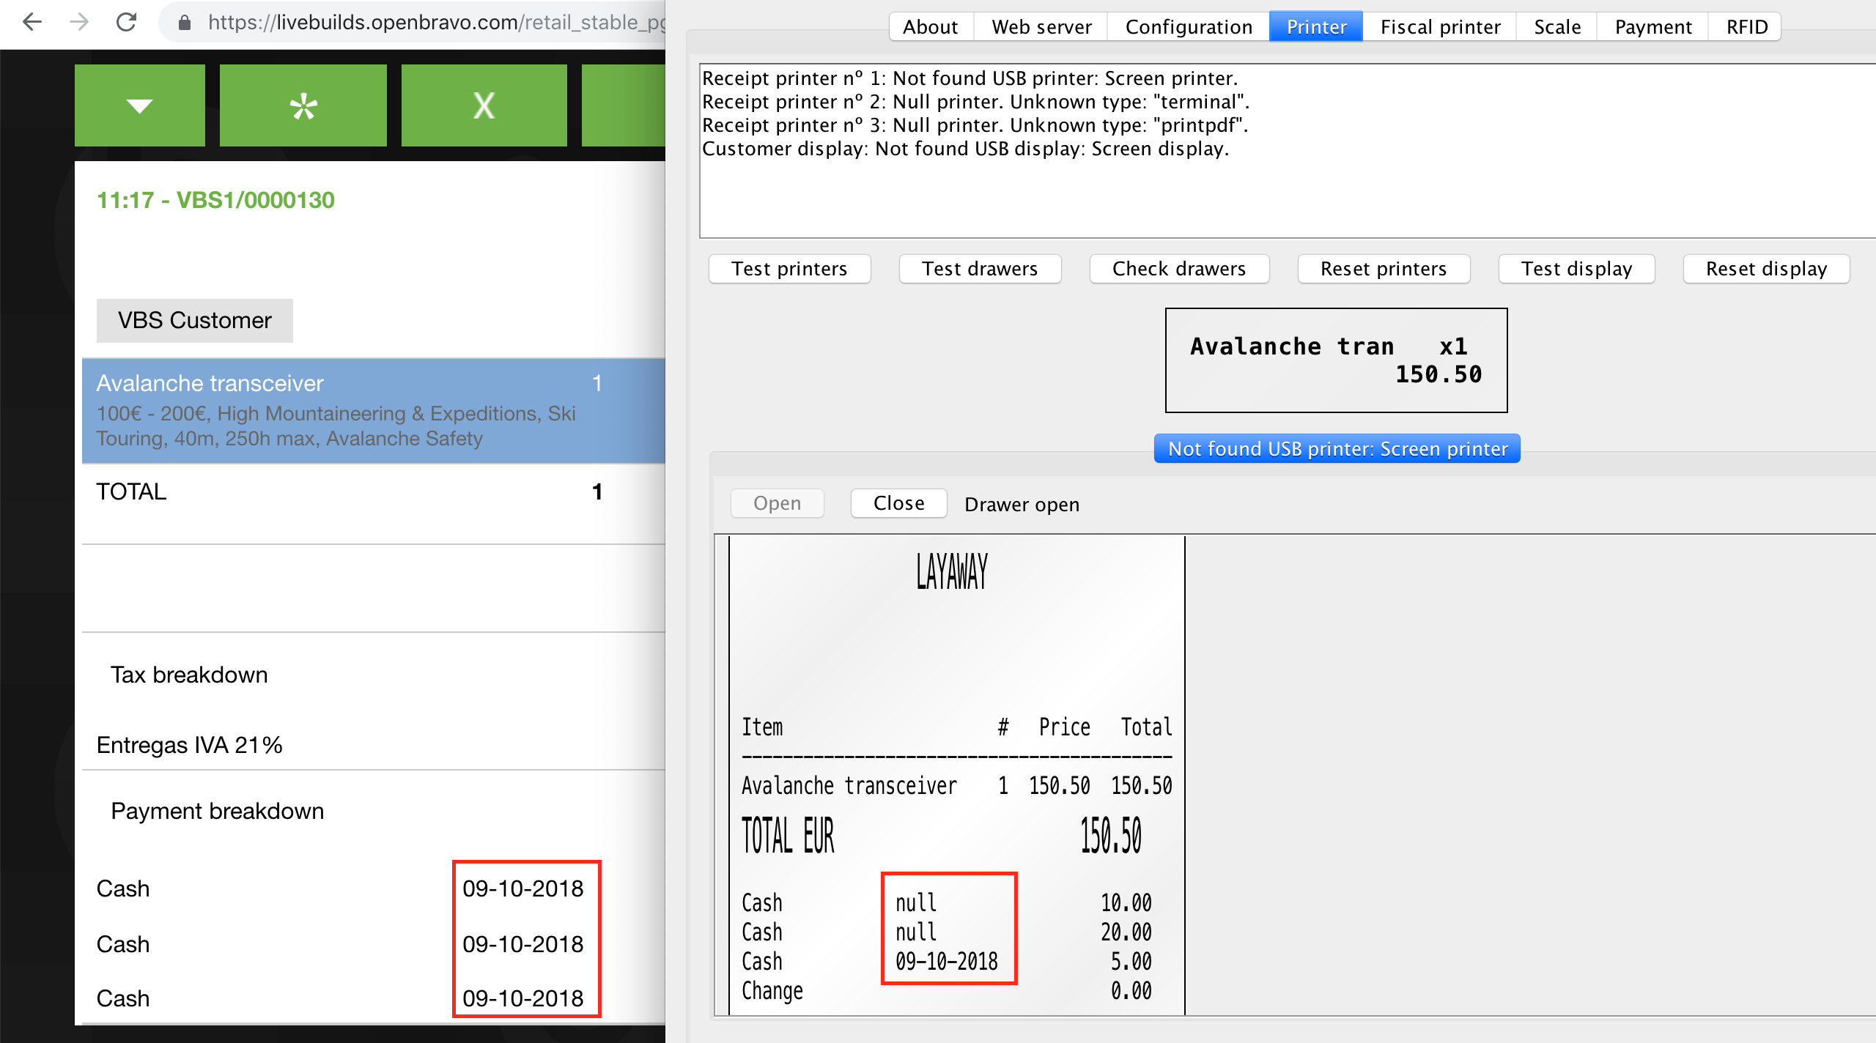Click the browser back arrow
The width and height of the screenshot is (1876, 1043).
pos(32,23)
